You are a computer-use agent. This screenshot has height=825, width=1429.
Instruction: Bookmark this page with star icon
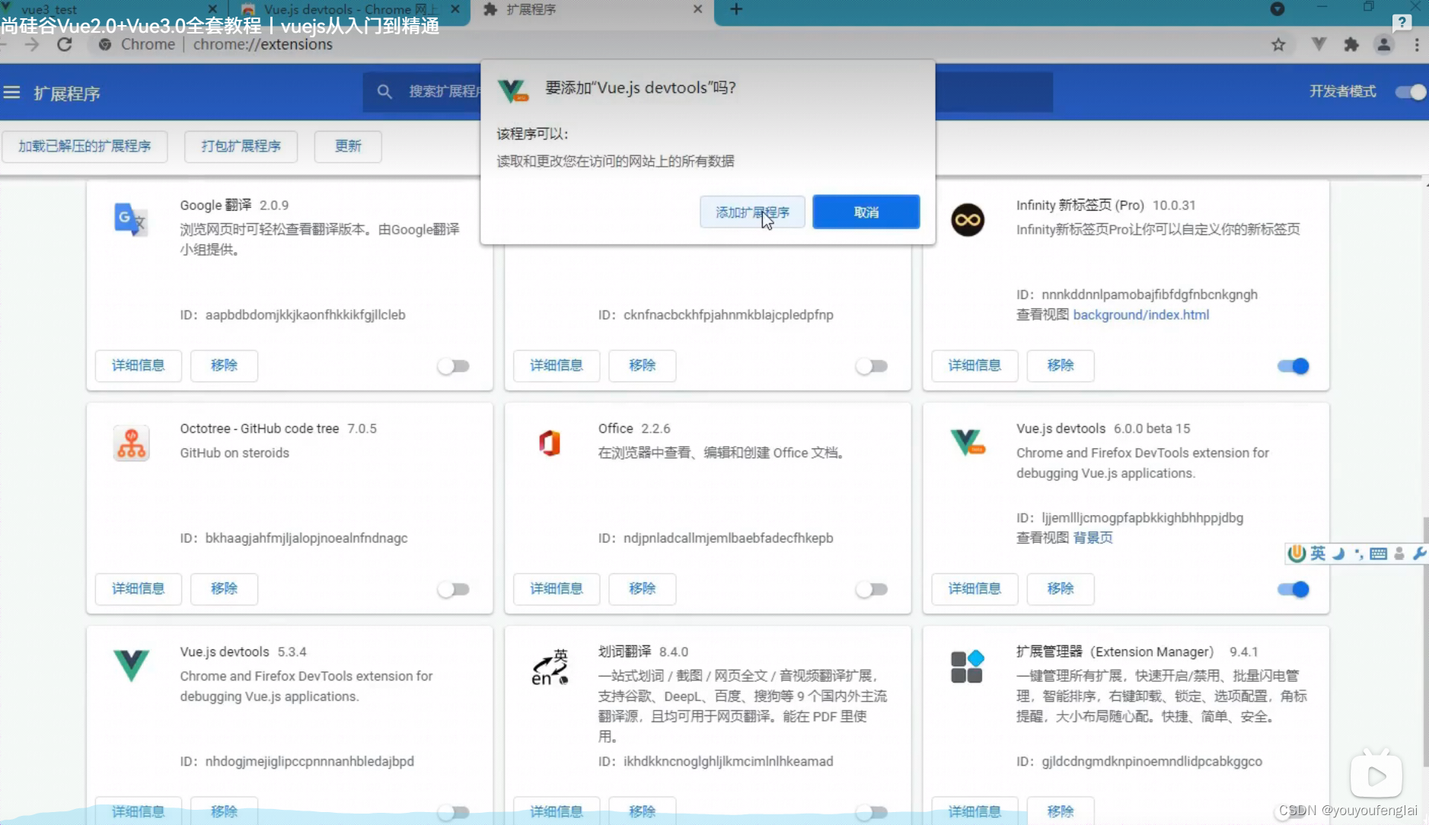point(1278,45)
